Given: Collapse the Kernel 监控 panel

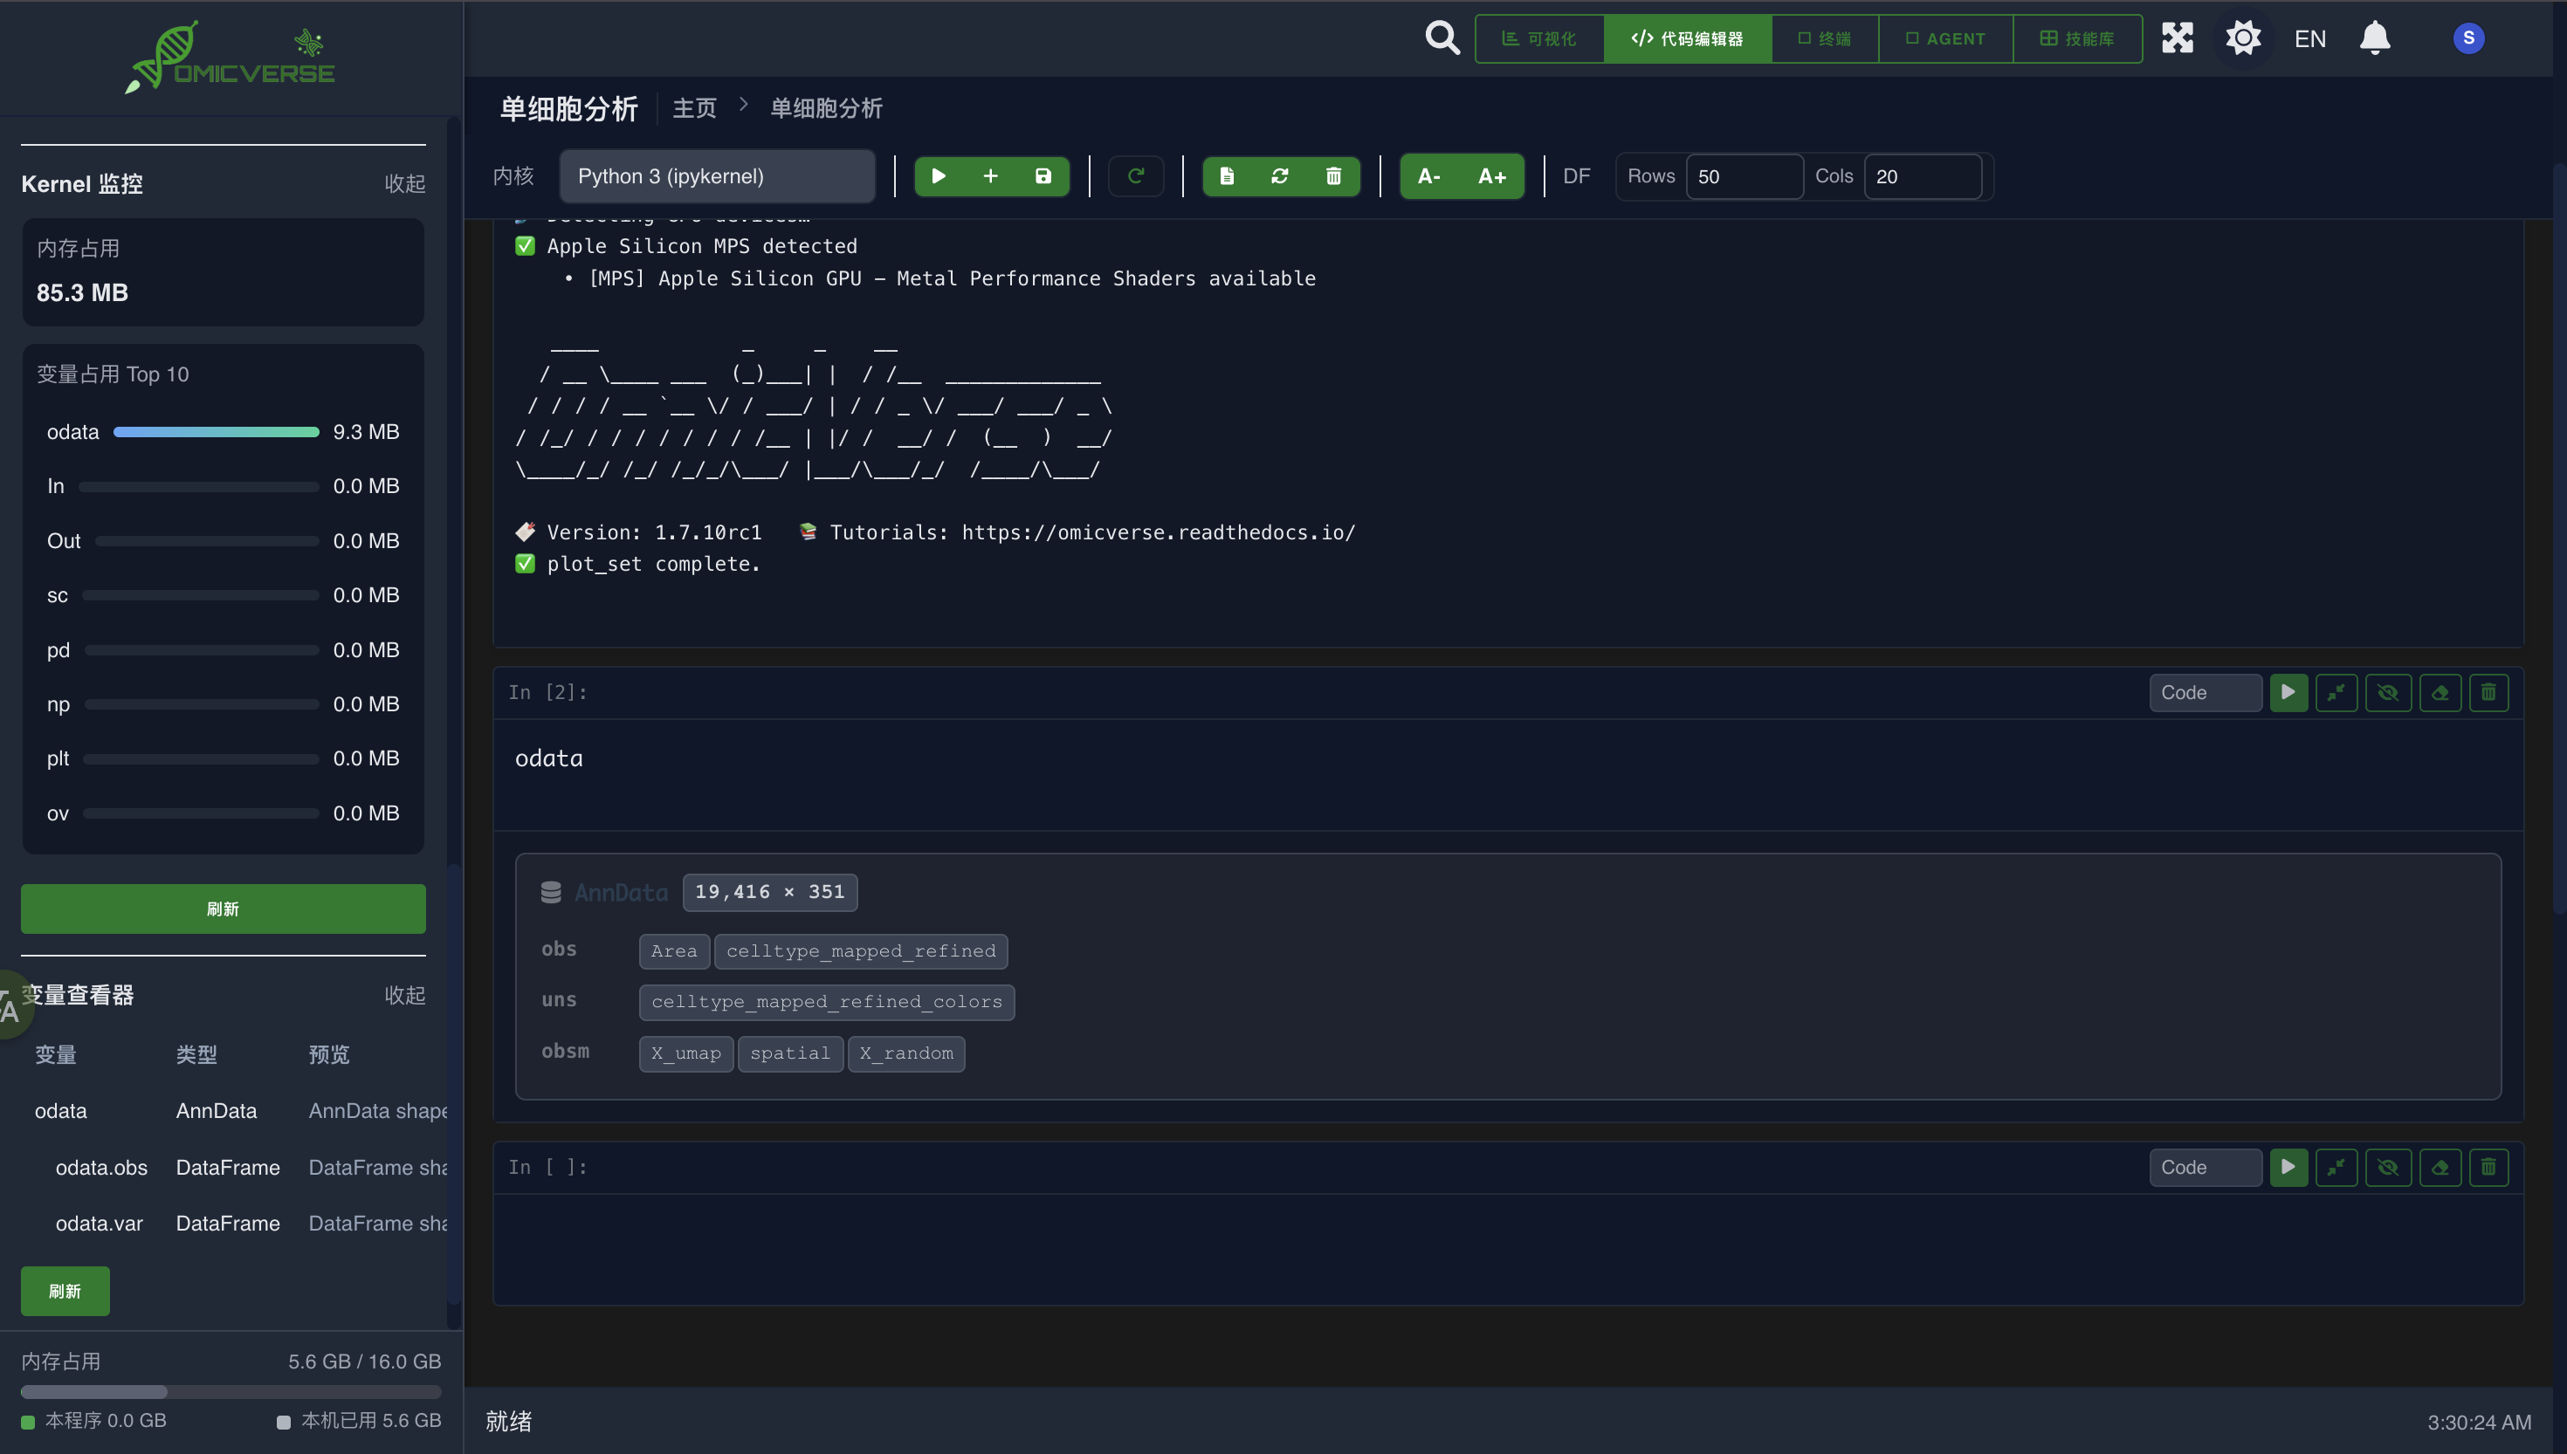Looking at the screenshot, I should (404, 184).
